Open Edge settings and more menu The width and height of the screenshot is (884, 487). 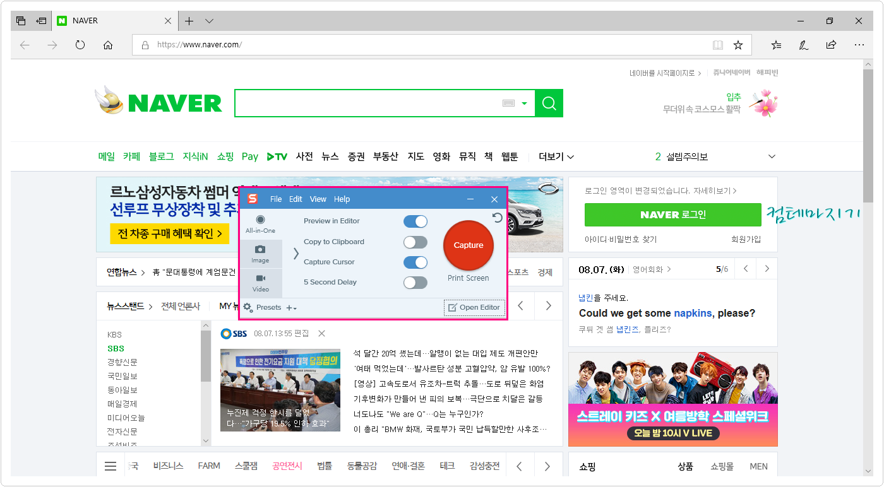(x=859, y=45)
